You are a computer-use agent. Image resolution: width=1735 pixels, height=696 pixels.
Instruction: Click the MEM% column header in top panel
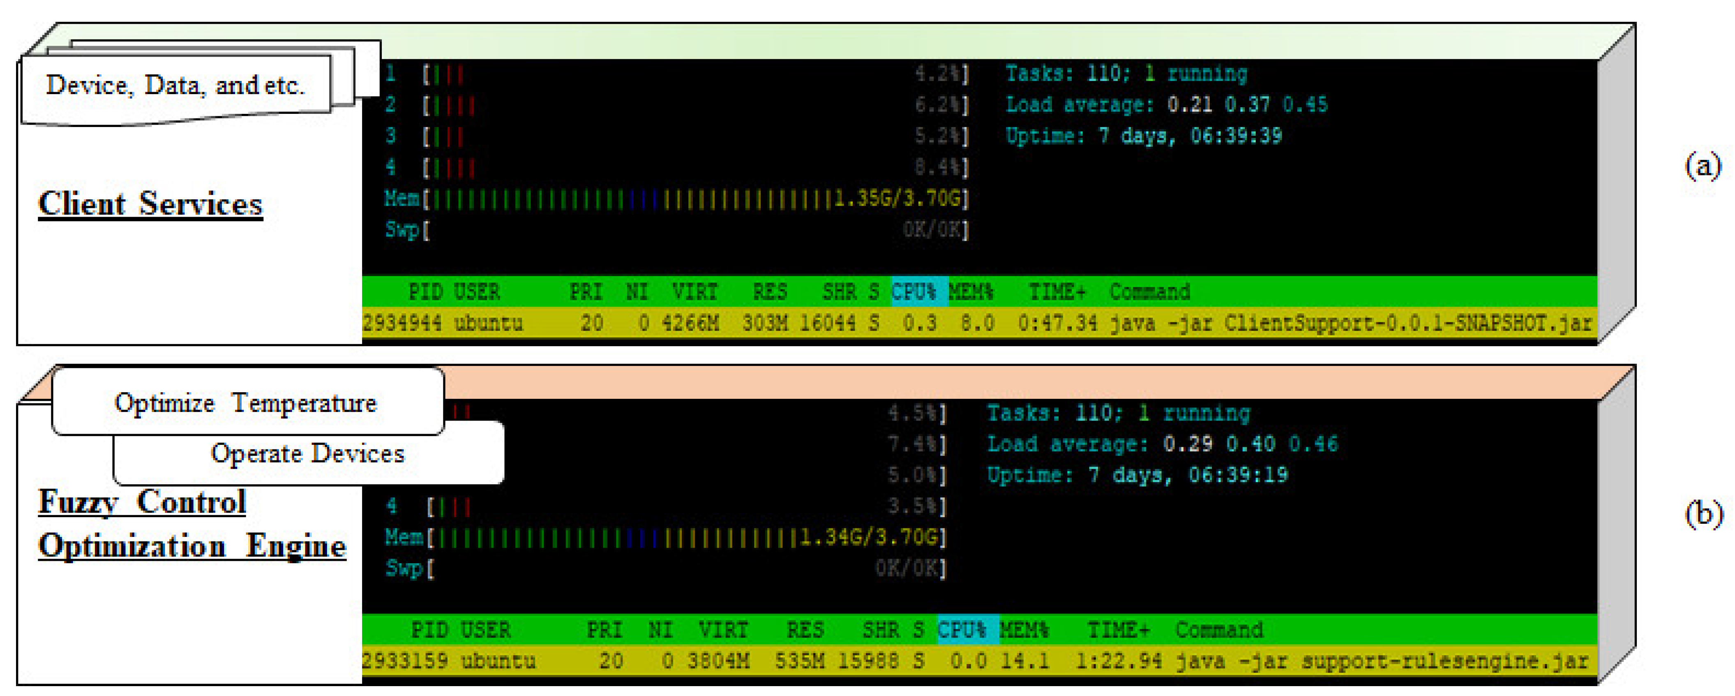[x=971, y=292]
